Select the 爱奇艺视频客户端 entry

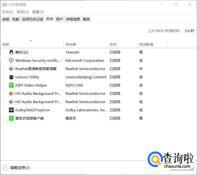(x=98, y=118)
